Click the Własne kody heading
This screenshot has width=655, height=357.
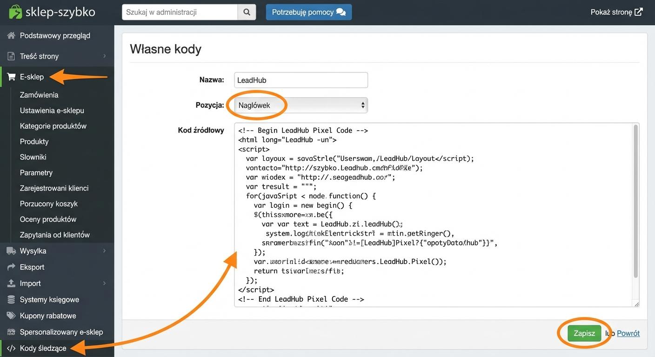[x=166, y=49]
